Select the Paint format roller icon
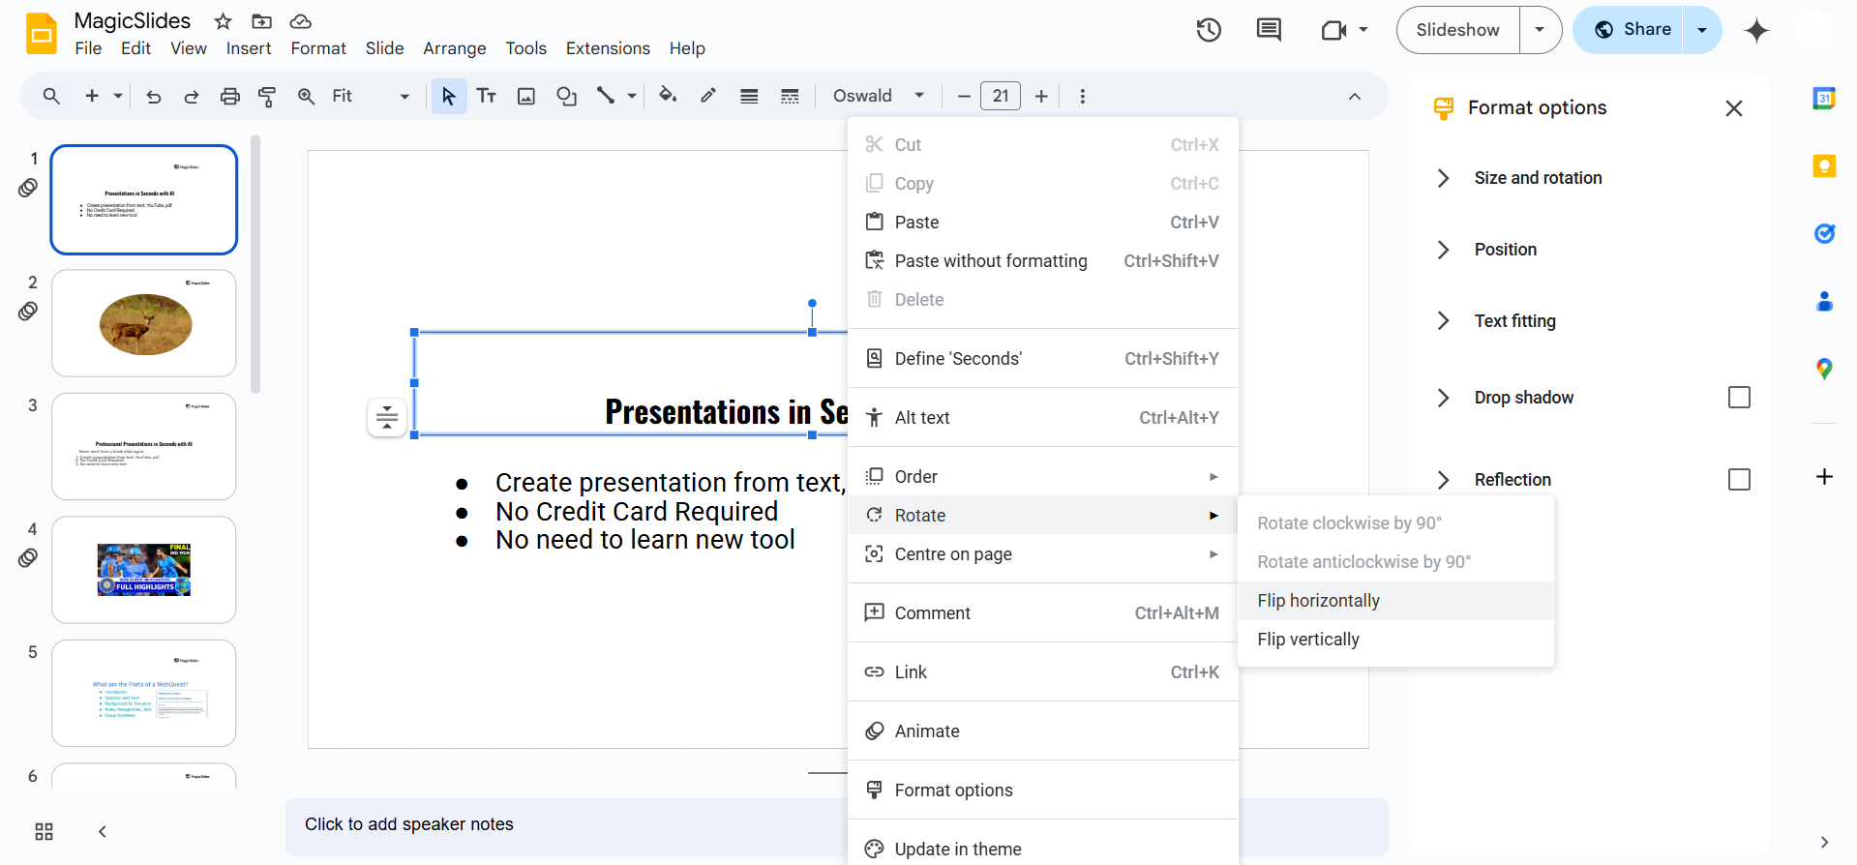The height and width of the screenshot is (865, 1857). coord(267,96)
